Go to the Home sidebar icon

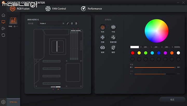3,15
